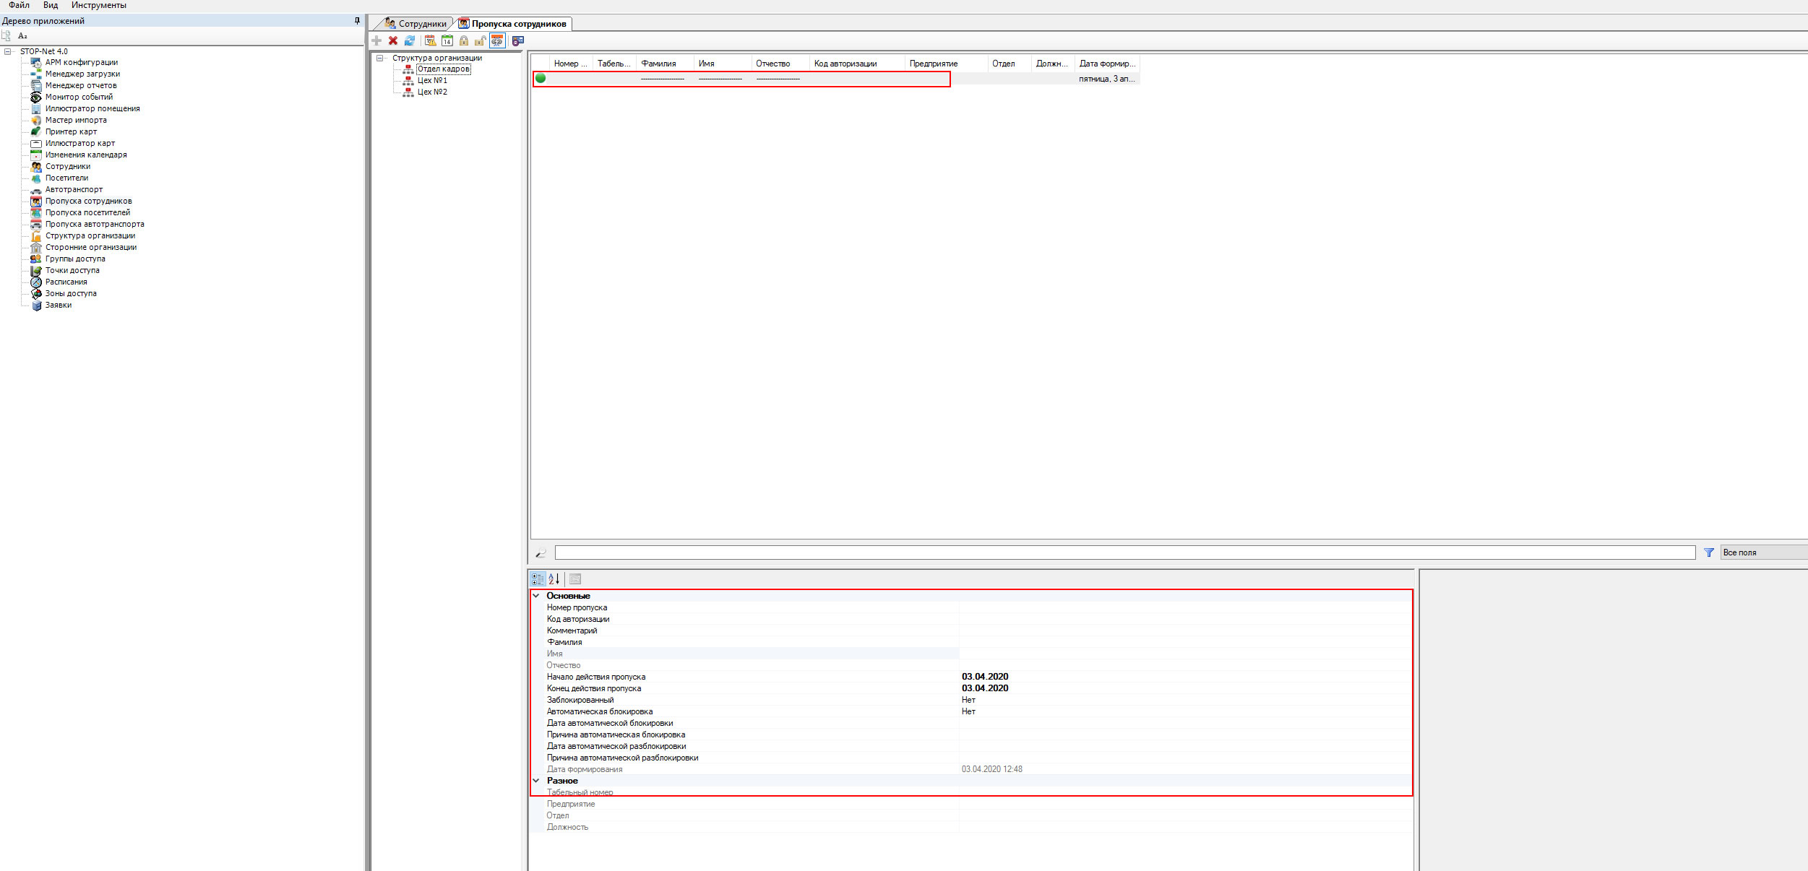The height and width of the screenshot is (871, 1808).
Task: Sort by Имя column header
Action: [723, 64]
